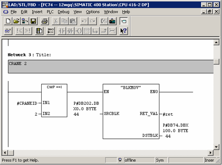Select the BLKMOV block in Network 3

(131, 111)
